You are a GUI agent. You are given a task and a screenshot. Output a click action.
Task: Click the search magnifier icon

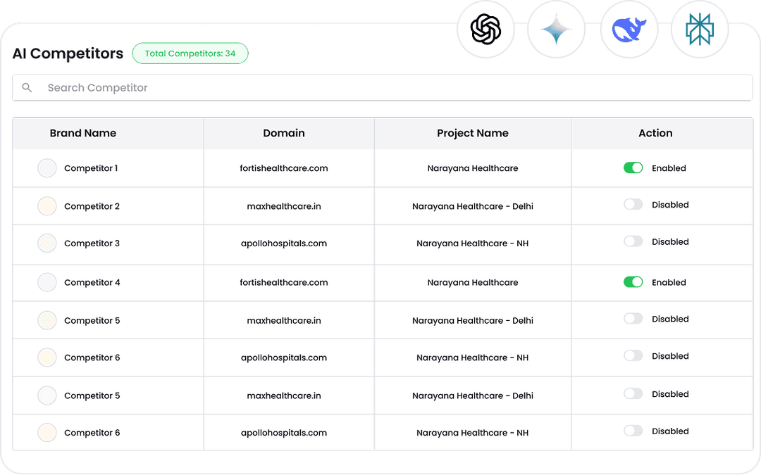click(x=27, y=87)
